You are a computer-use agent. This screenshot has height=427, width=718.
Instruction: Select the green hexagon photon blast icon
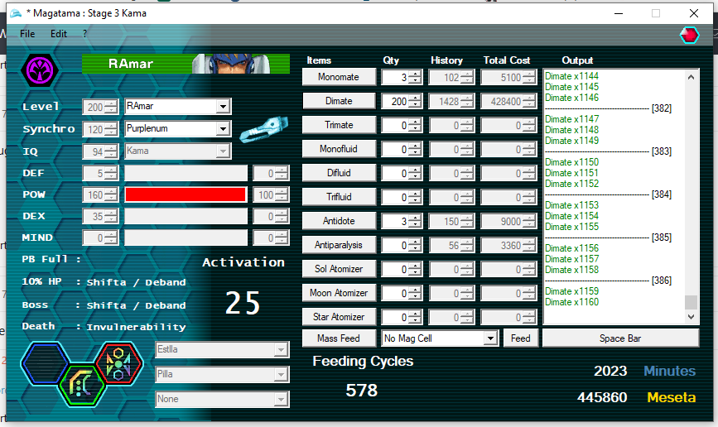84,385
